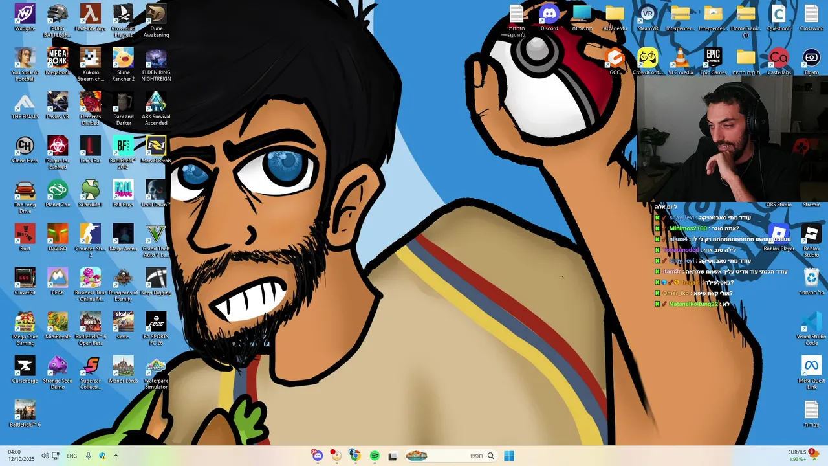Switch the ENG input language indicator

tap(72, 456)
